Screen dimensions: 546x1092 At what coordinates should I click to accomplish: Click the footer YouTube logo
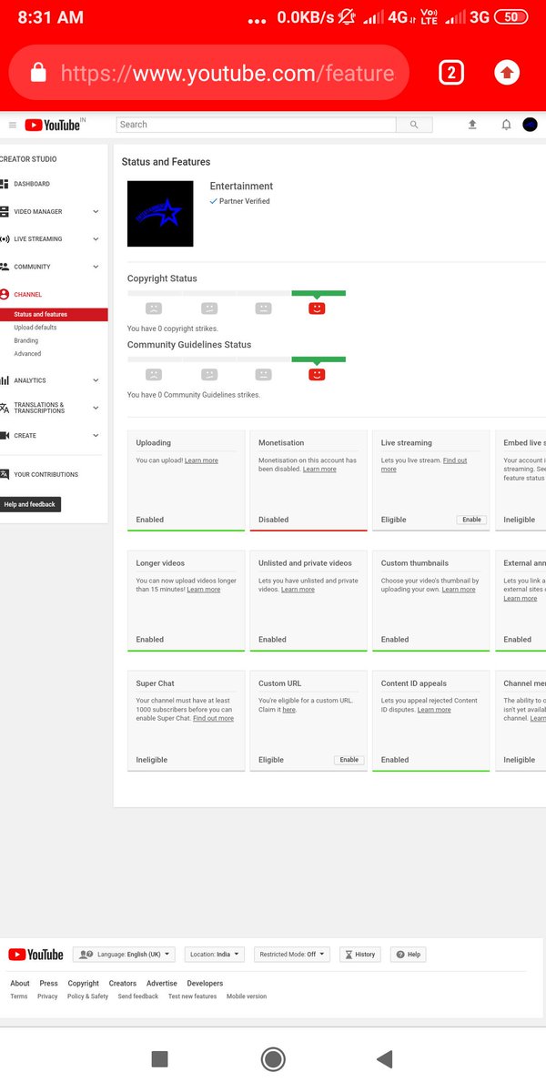[36, 955]
